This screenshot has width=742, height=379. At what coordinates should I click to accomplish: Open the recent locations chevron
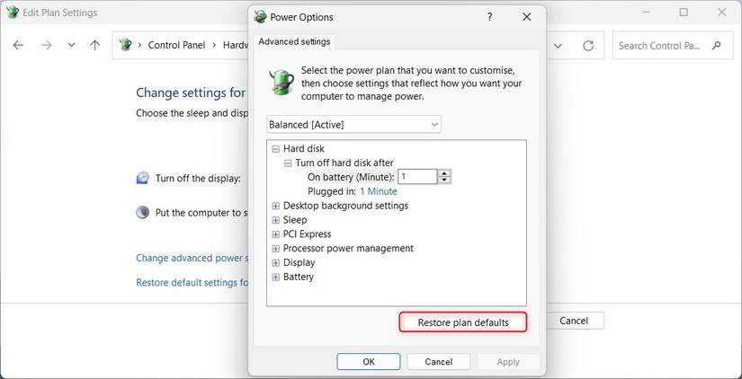[x=71, y=45]
